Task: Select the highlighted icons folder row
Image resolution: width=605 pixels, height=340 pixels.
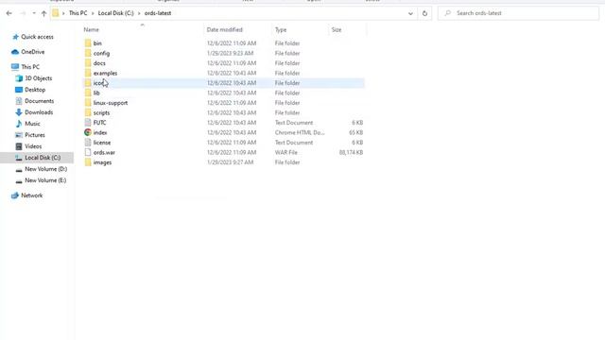Action: tap(224, 83)
